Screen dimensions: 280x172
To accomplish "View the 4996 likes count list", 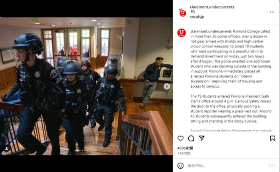I will [x=185, y=148].
